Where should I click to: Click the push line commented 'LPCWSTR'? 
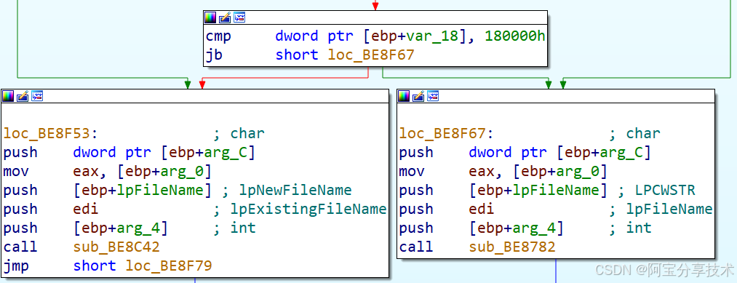(x=547, y=191)
